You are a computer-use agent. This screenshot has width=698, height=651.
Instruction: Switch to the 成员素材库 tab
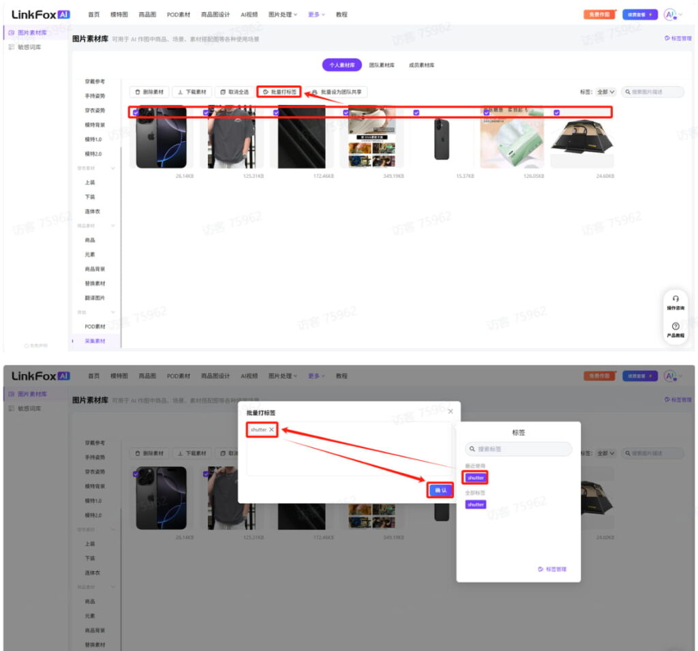[x=421, y=65]
